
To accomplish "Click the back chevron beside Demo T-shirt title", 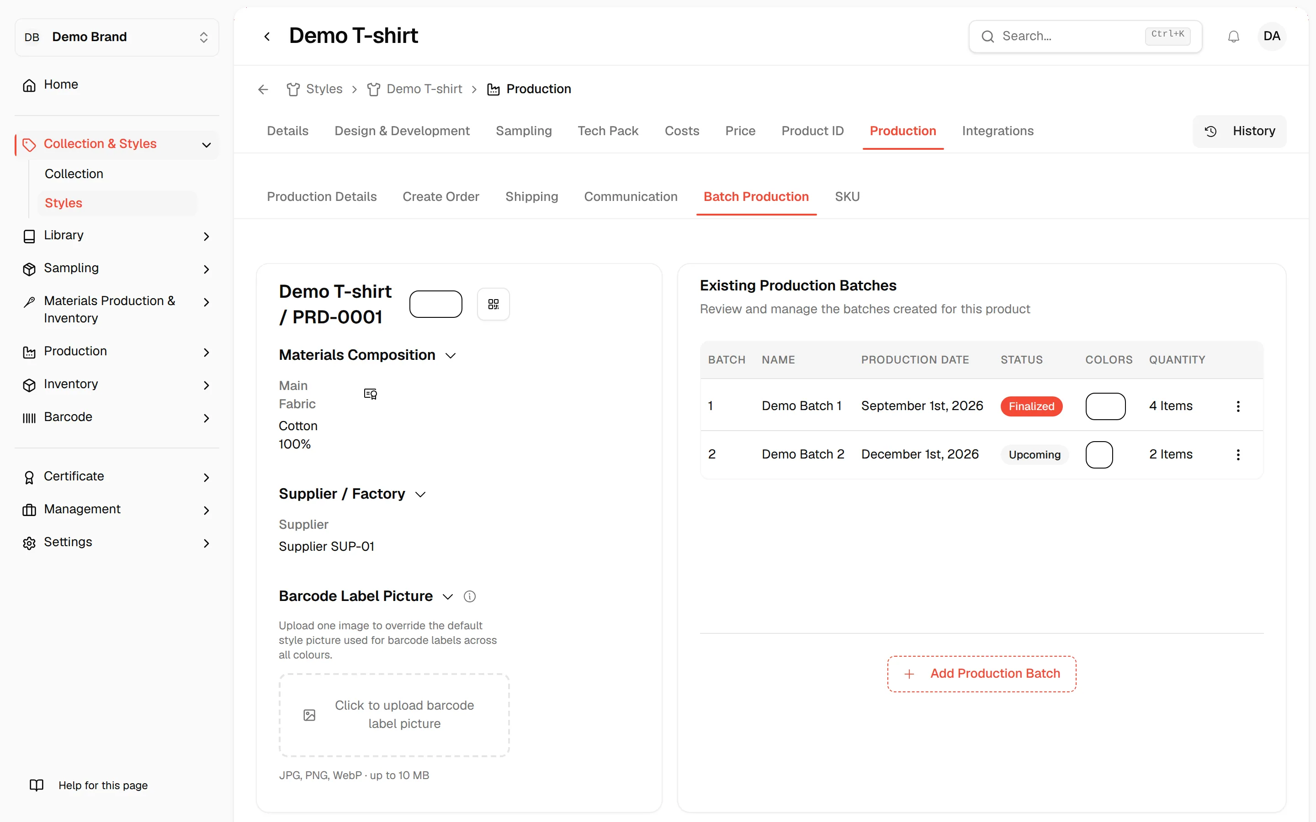I will [266, 37].
